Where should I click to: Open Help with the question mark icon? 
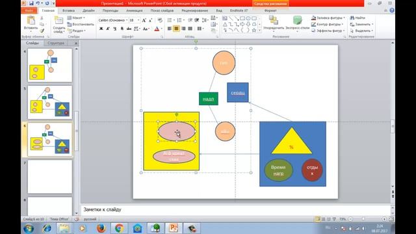pyautogui.click(x=392, y=10)
